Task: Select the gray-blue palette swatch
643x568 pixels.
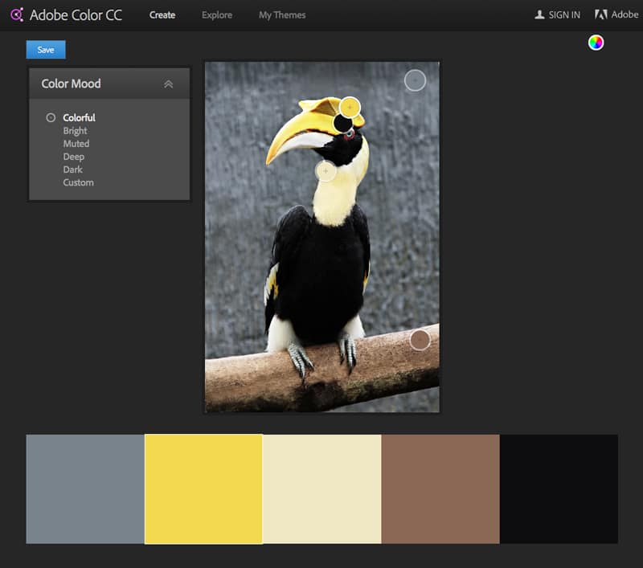Action: pos(85,489)
